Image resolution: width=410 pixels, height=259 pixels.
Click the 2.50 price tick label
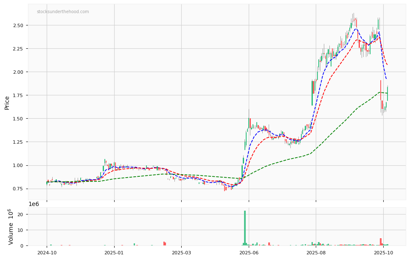point(19,25)
